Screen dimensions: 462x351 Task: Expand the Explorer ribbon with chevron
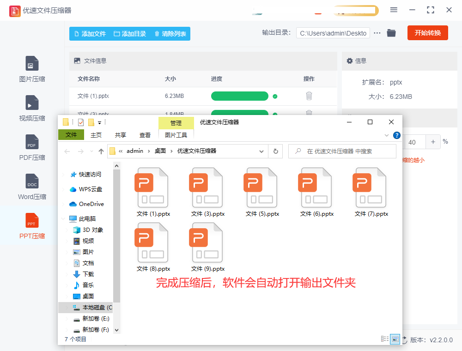[x=387, y=135]
